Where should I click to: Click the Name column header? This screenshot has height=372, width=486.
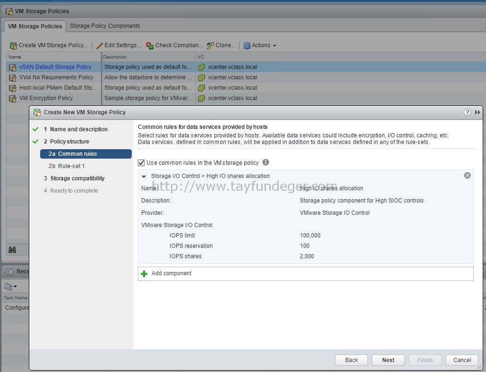[54, 57]
